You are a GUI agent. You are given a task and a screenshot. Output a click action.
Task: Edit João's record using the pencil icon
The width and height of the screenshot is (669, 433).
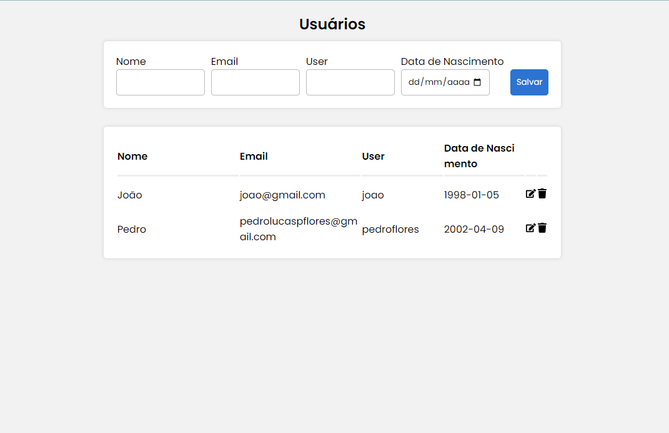tap(530, 193)
